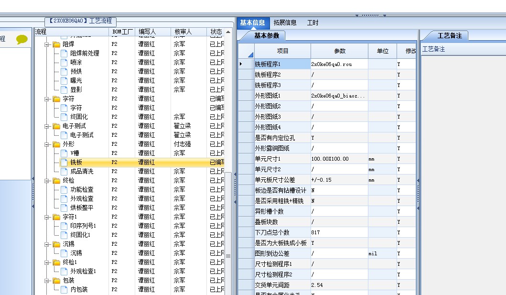The height and width of the screenshot is (295, 506).
Task: Click the 单元板尺寸公差 value +/-0.15
Action: pyautogui.click(x=339, y=180)
